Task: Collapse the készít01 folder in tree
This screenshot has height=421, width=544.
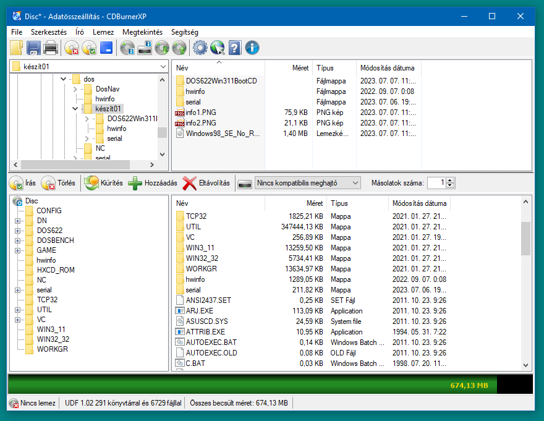Action: coord(75,109)
